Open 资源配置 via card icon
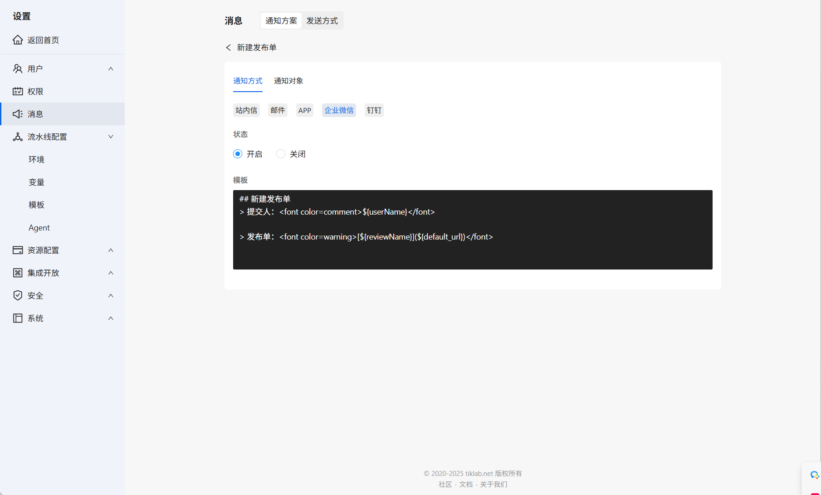821x495 pixels. [18, 250]
